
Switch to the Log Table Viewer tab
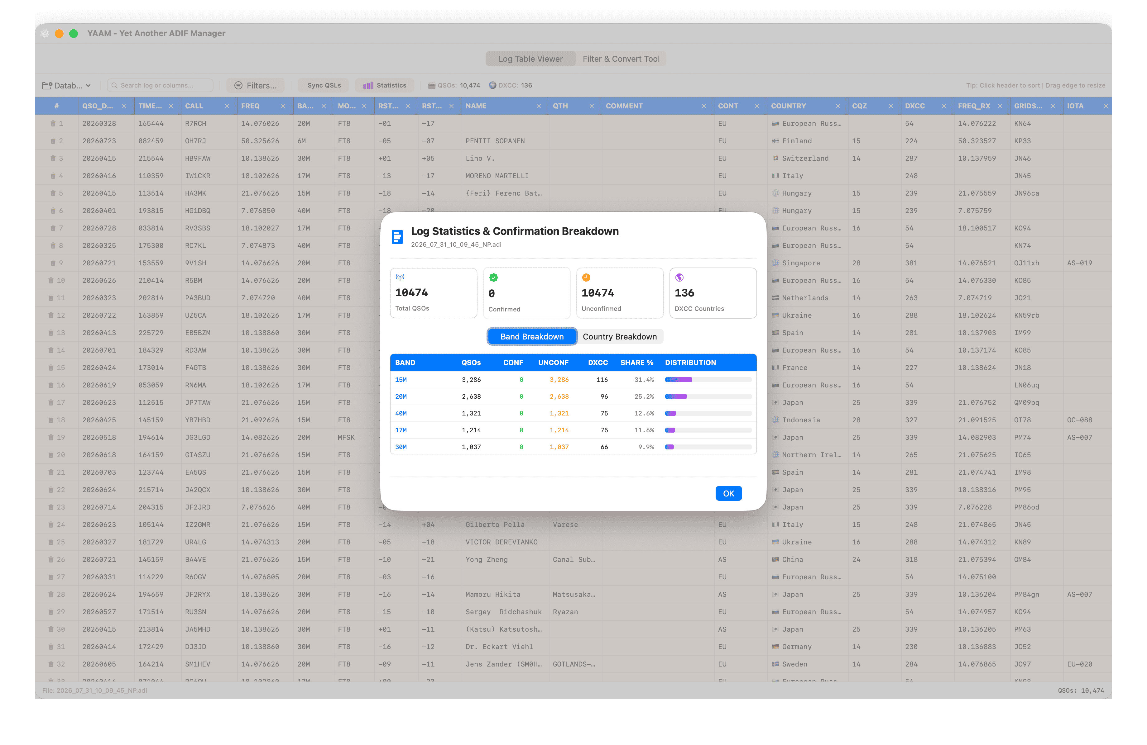[x=530, y=59]
